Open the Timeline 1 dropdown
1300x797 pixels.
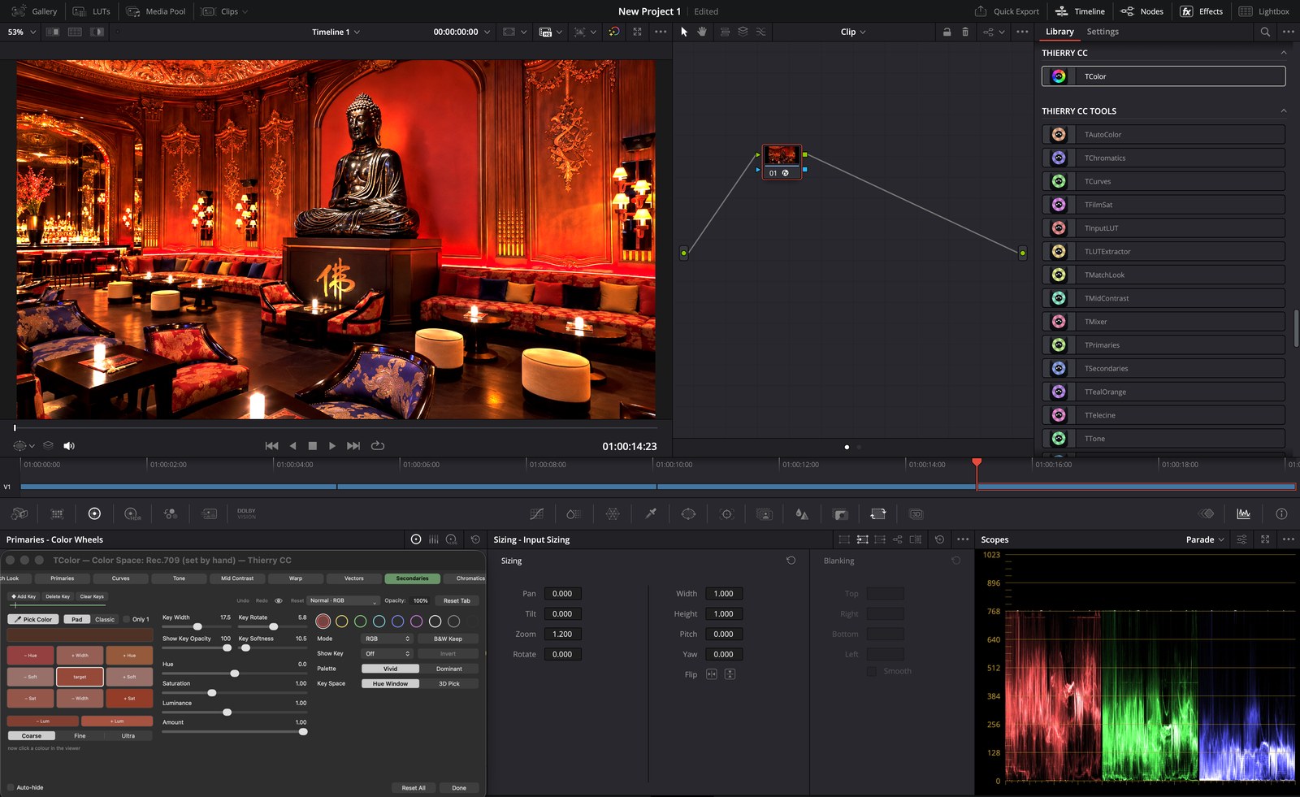tap(336, 32)
